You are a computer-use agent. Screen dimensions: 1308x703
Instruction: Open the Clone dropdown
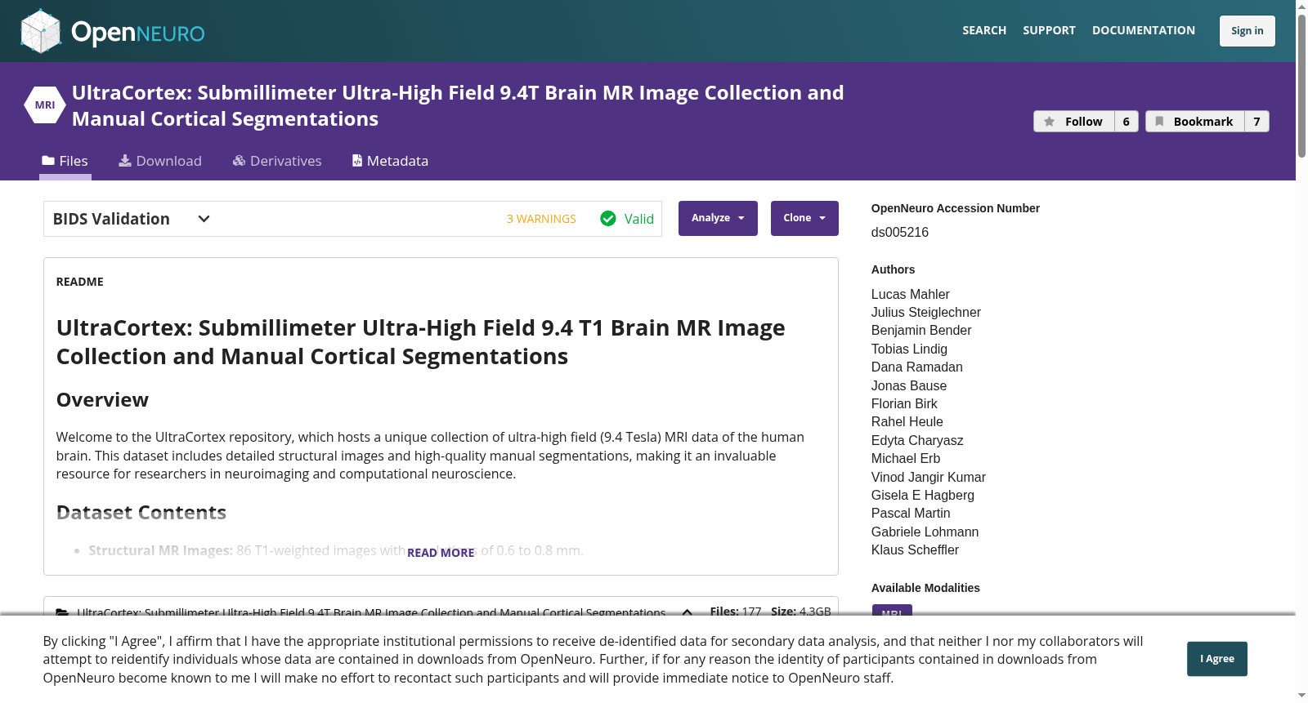pos(804,218)
